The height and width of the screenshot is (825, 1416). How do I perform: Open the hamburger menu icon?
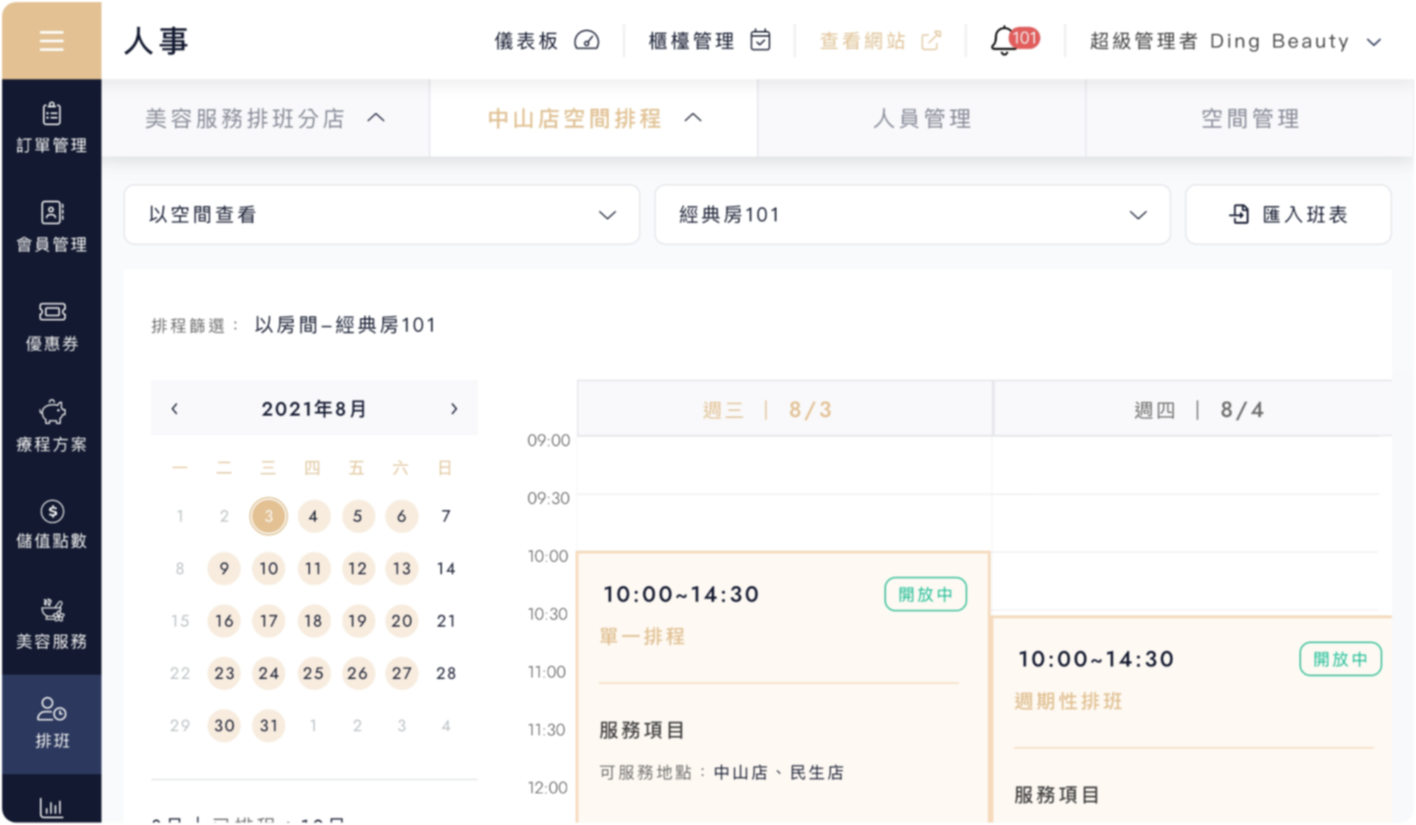52,41
